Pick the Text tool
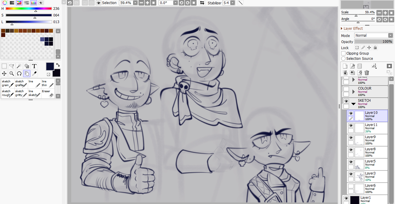The height and width of the screenshot is (204, 395). click(34, 66)
